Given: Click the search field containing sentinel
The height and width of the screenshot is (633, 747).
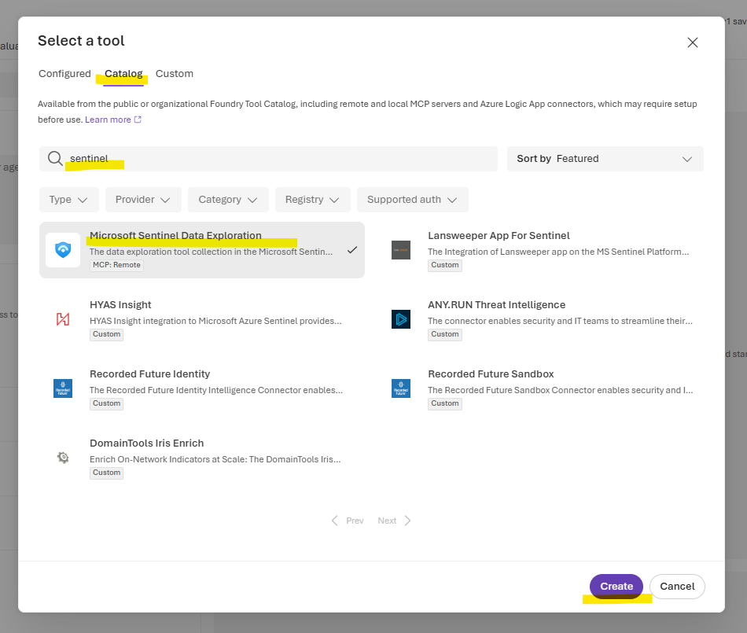Looking at the screenshot, I should click(x=268, y=159).
